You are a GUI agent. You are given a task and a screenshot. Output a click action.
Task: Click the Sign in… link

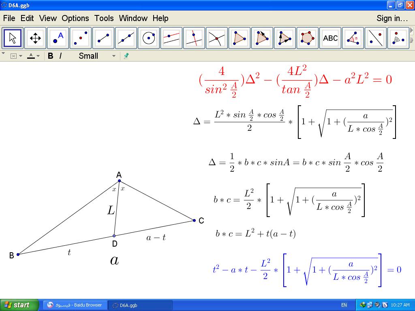click(391, 18)
